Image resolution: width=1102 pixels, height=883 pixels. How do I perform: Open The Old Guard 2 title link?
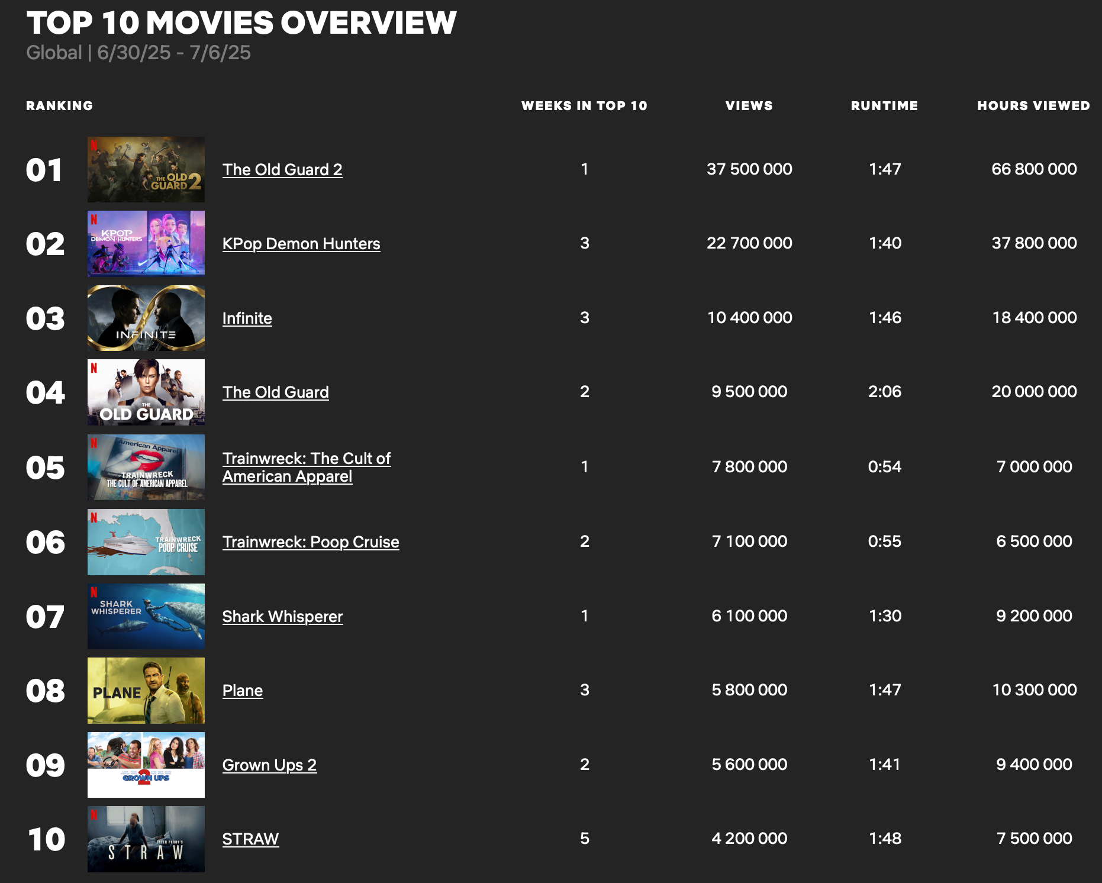coord(282,170)
